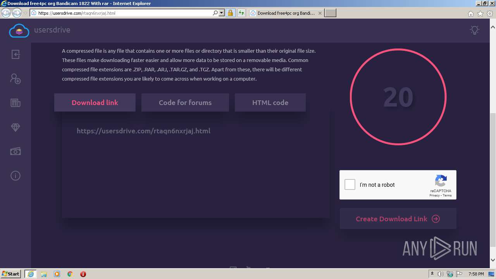
Task: Open the reCAPTCHA Terms link
Action: click(447, 195)
